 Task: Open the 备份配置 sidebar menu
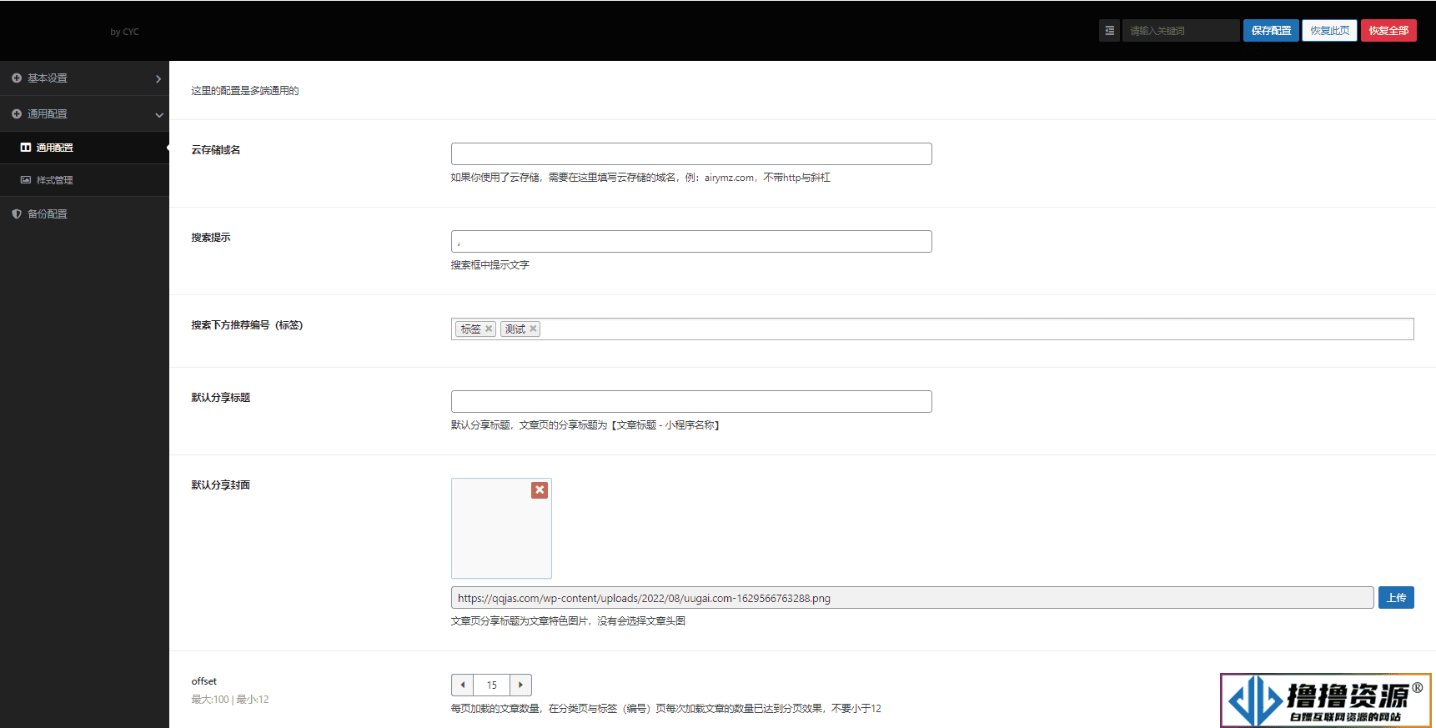pos(84,214)
